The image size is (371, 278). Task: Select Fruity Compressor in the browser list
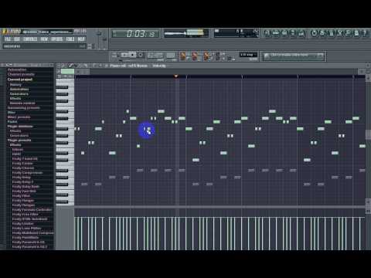(x=27, y=173)
